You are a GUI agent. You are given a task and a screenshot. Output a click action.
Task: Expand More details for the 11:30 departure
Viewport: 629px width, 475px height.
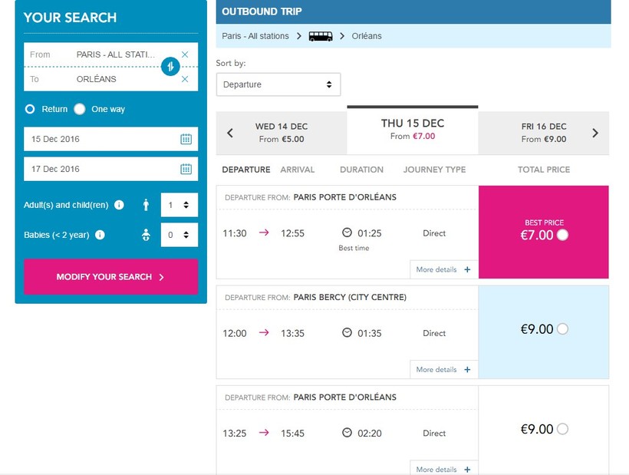coord(443,269)
